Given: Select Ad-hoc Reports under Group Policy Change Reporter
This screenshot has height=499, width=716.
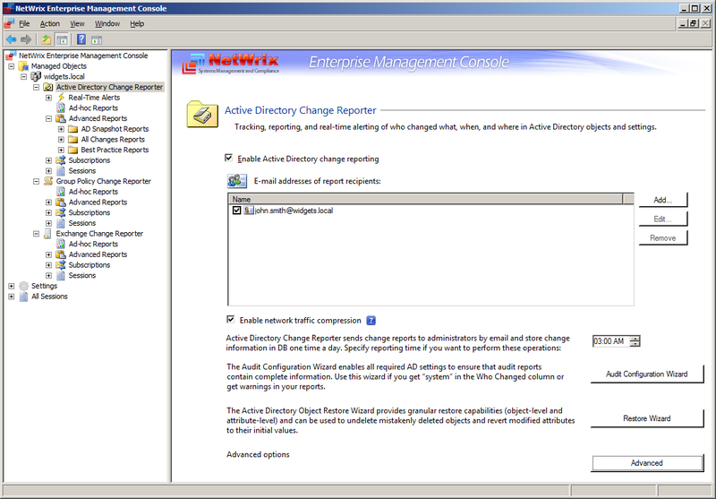Looking at the screenshot, I should 93,192.
